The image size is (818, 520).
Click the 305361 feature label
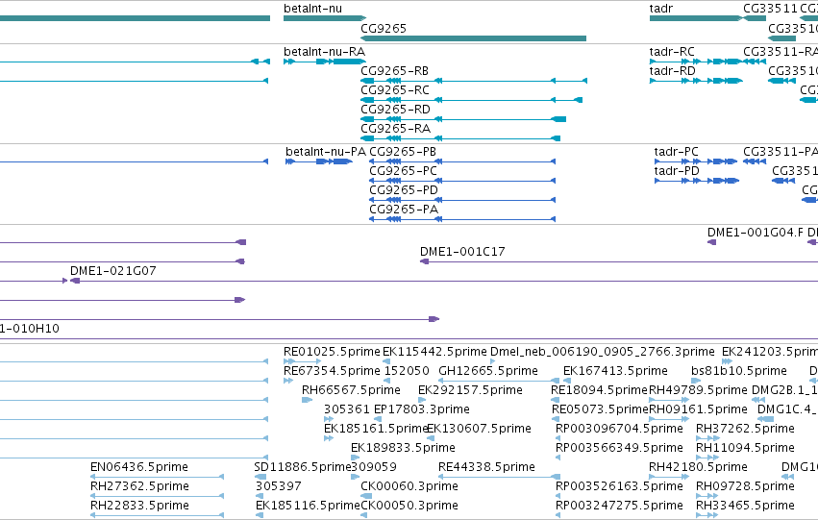click(347, 410)
